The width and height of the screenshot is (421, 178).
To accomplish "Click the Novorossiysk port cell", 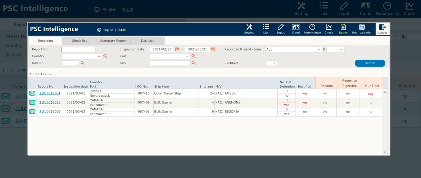I will coord(112,96).
